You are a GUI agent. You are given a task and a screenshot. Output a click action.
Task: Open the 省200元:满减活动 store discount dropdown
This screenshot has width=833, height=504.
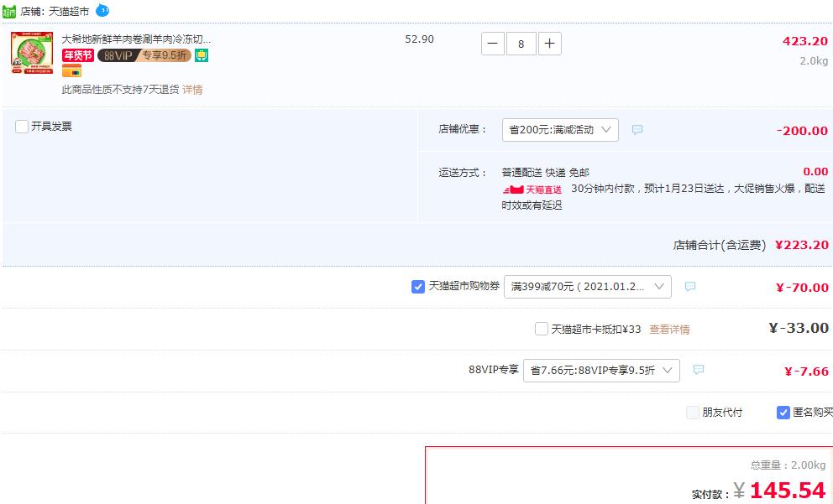click(x=560, y=130)
